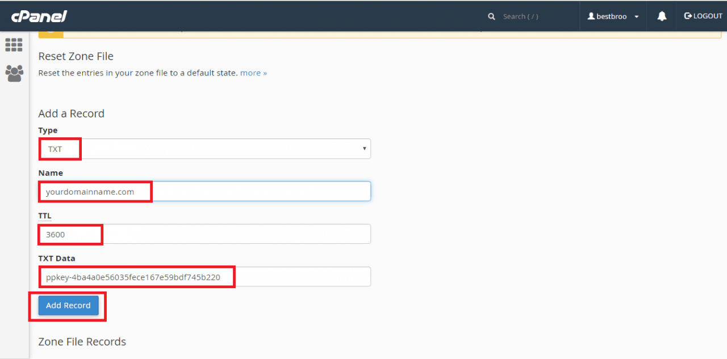
Task: Click the 'Add a Record' heading
Action: click(x=71, y=113)
